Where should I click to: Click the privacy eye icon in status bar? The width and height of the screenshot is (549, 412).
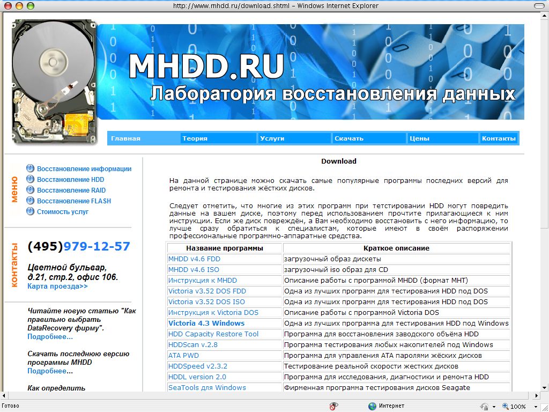[333, 406]
